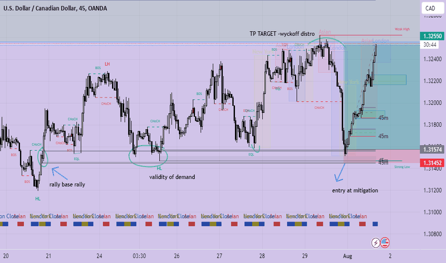Click the 24 date on time axis

pos(99,256)
